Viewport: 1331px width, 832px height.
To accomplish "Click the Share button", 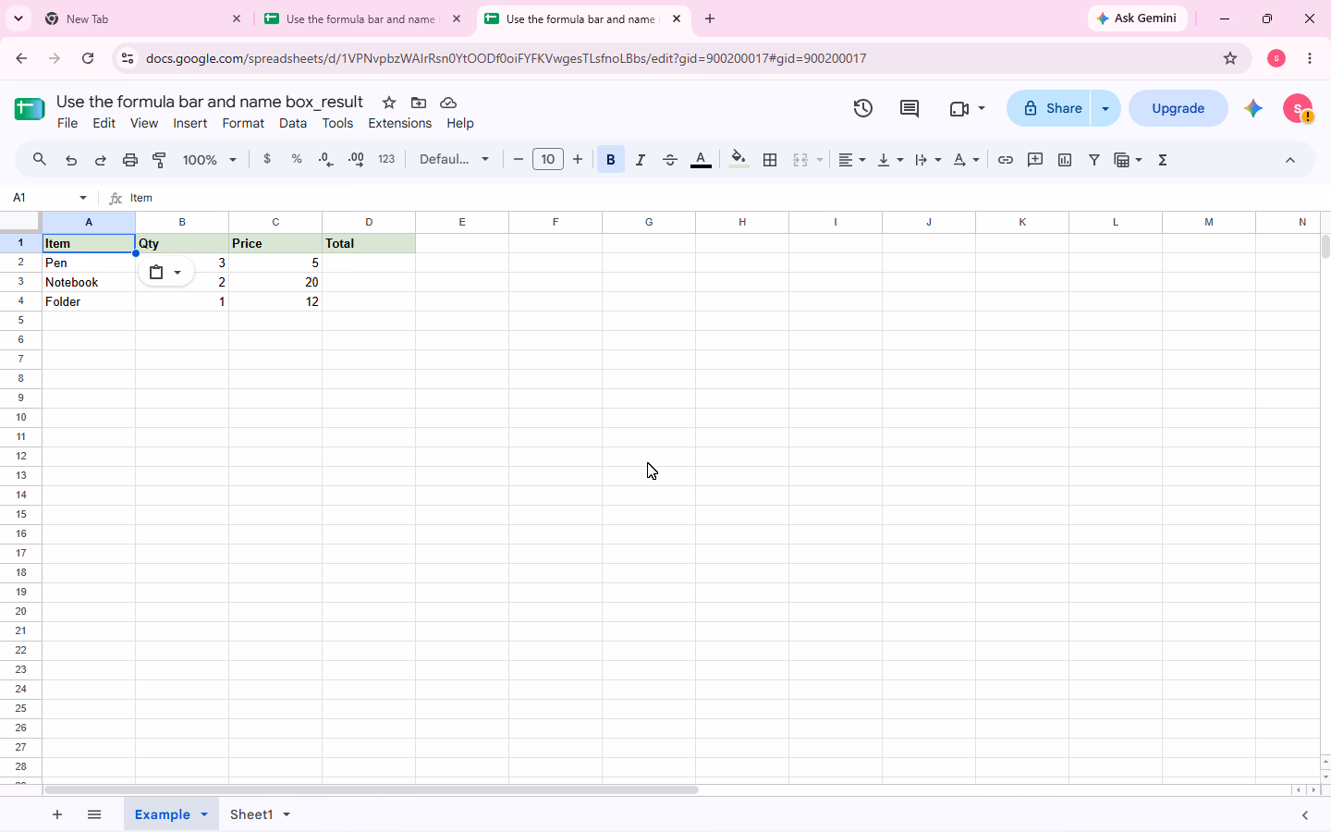I will point(1049,108).
